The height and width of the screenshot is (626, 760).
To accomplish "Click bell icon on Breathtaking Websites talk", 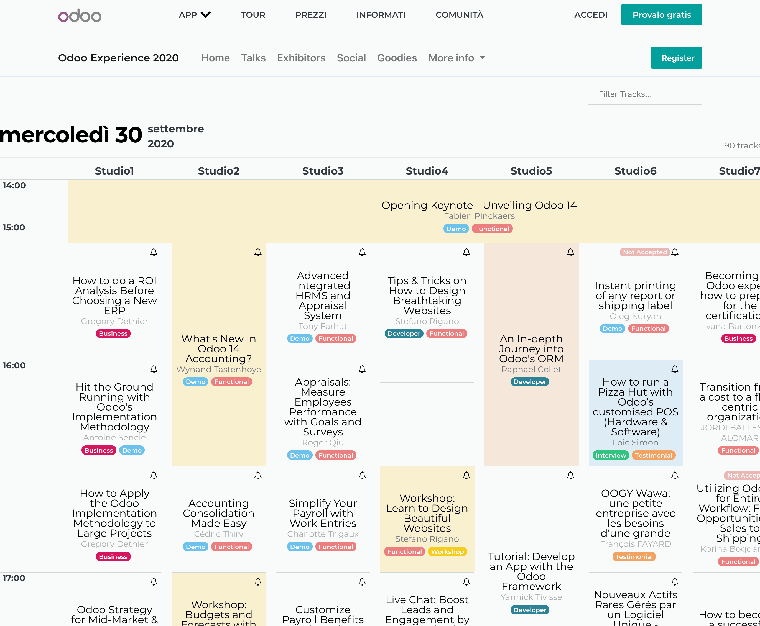I will coord(466,252).
